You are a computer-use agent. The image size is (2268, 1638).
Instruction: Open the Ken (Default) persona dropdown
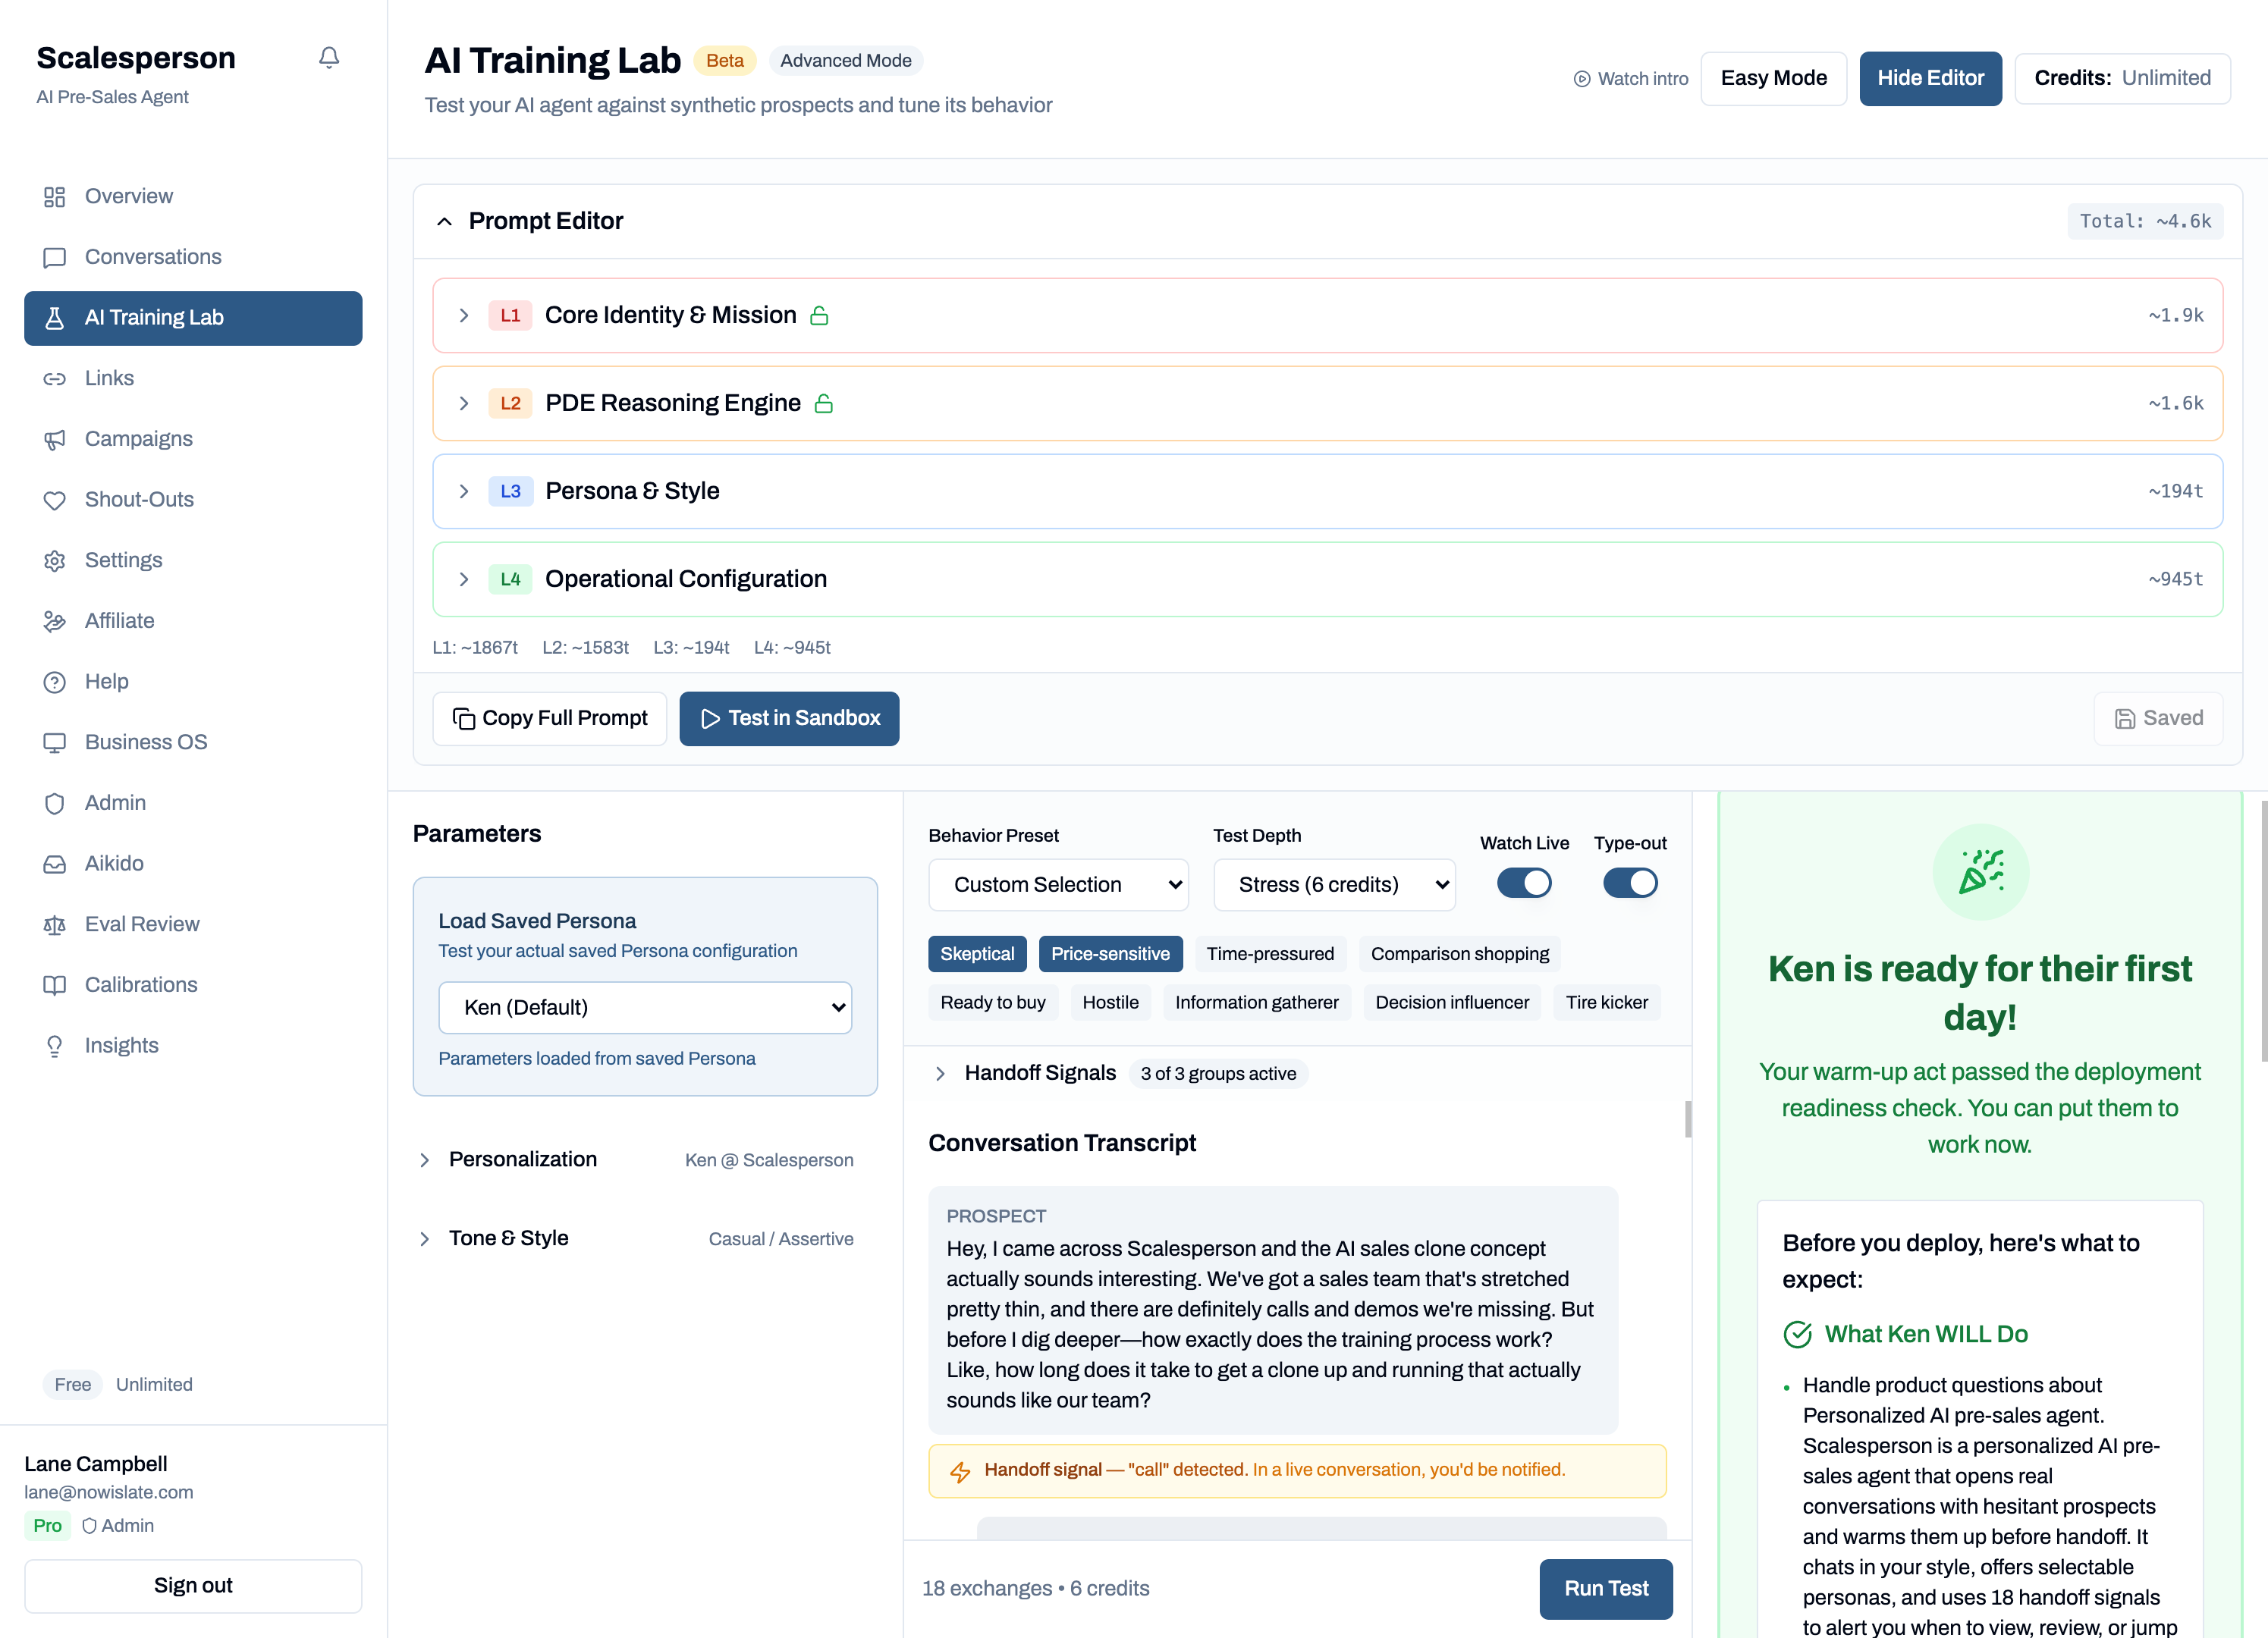(645, 1008)
